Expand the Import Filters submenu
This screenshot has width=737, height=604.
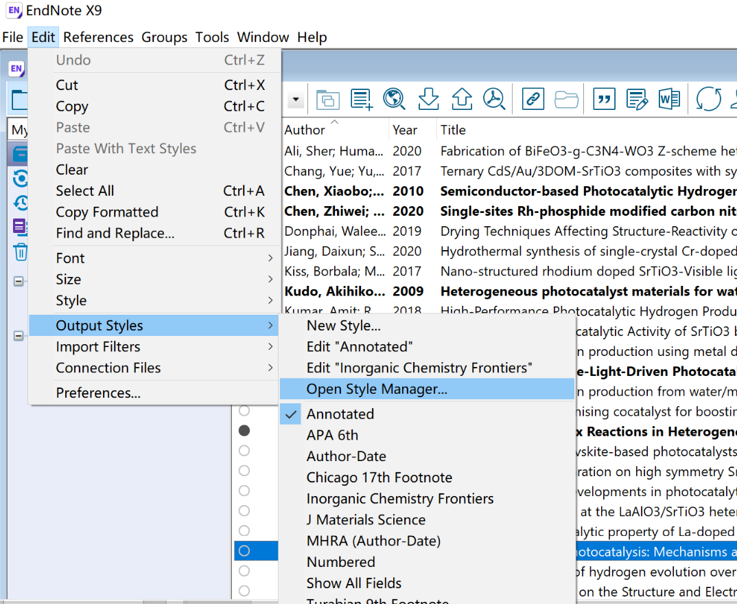pyautogui.click(x=154, y=346)
